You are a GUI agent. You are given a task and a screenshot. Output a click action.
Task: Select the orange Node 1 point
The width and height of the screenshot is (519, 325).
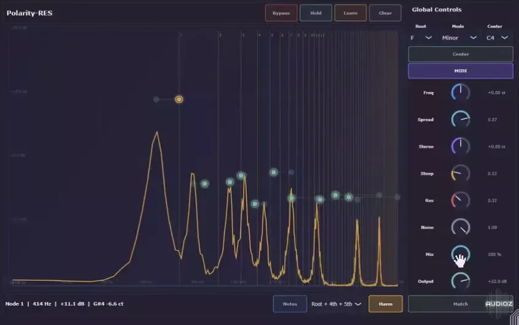click(179, 99)
